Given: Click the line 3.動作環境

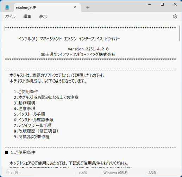Looking at the screenshot, I should [x=24, y=103].
